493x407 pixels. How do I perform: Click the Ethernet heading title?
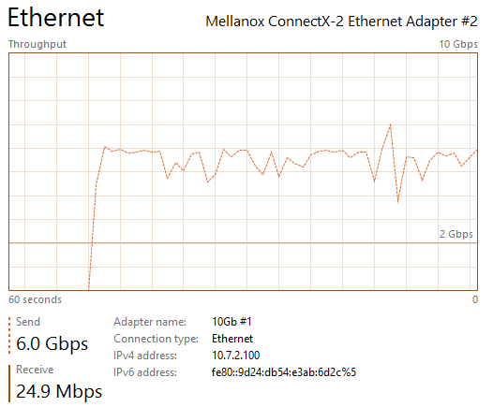tap(55, 18)
